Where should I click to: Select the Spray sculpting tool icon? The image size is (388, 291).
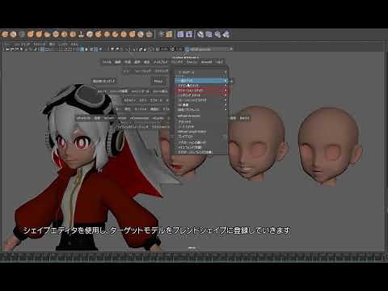click(64, 35)
